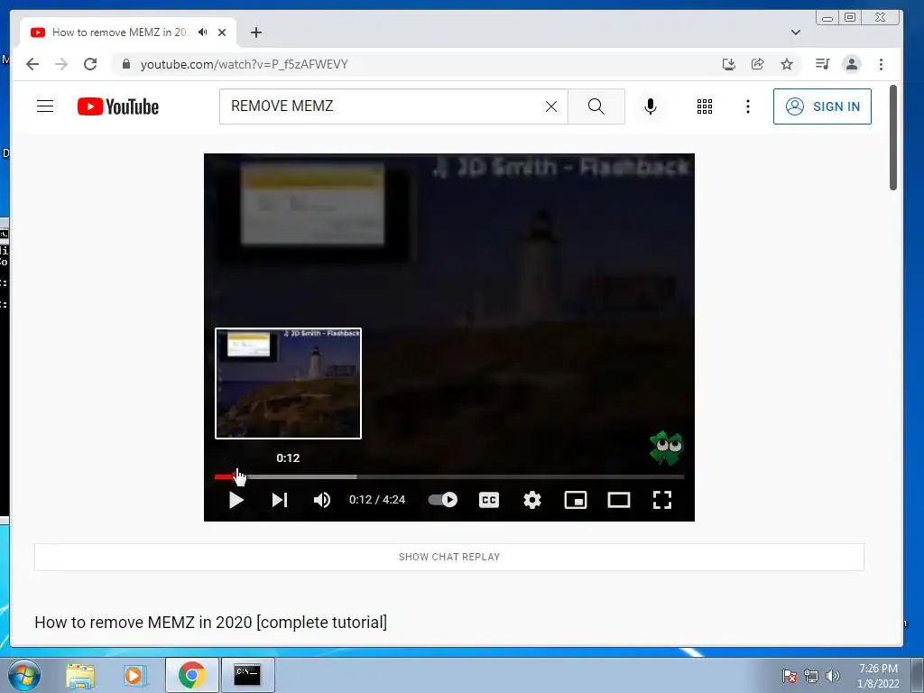Reload the YouTube page
924x693 pixels.
(90, 64)
